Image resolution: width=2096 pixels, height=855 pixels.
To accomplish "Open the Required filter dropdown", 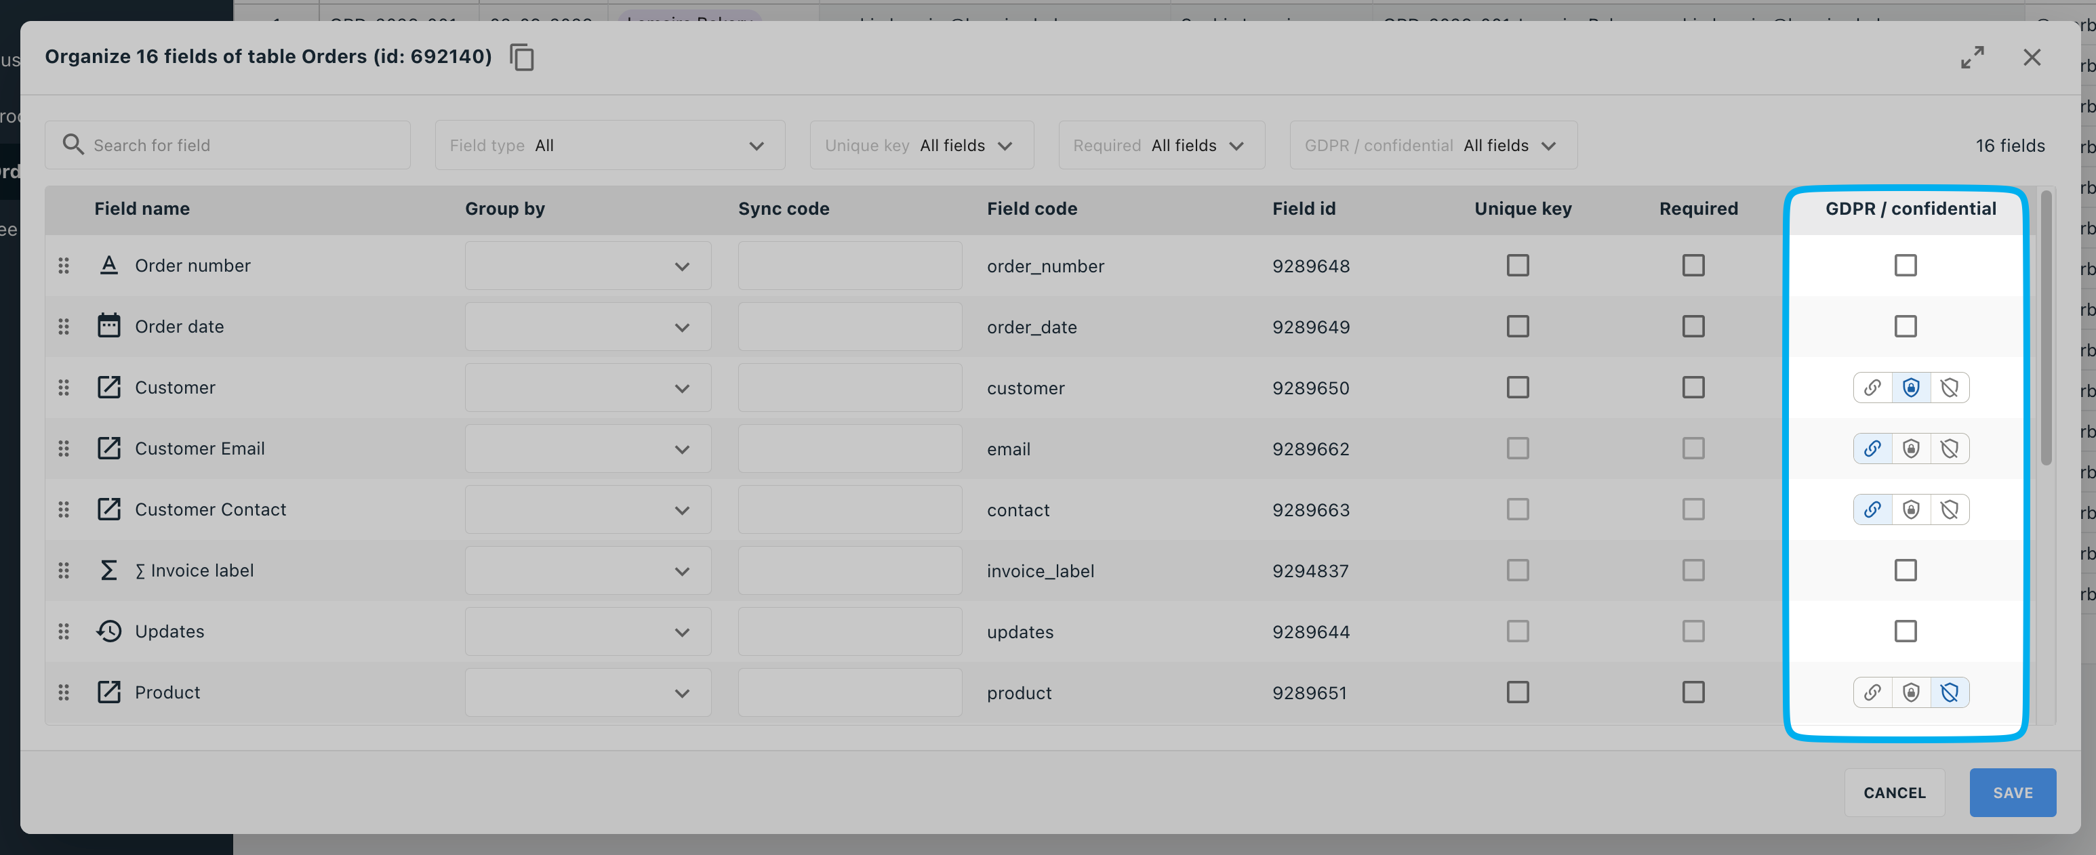I will (x=1161, y=145).
